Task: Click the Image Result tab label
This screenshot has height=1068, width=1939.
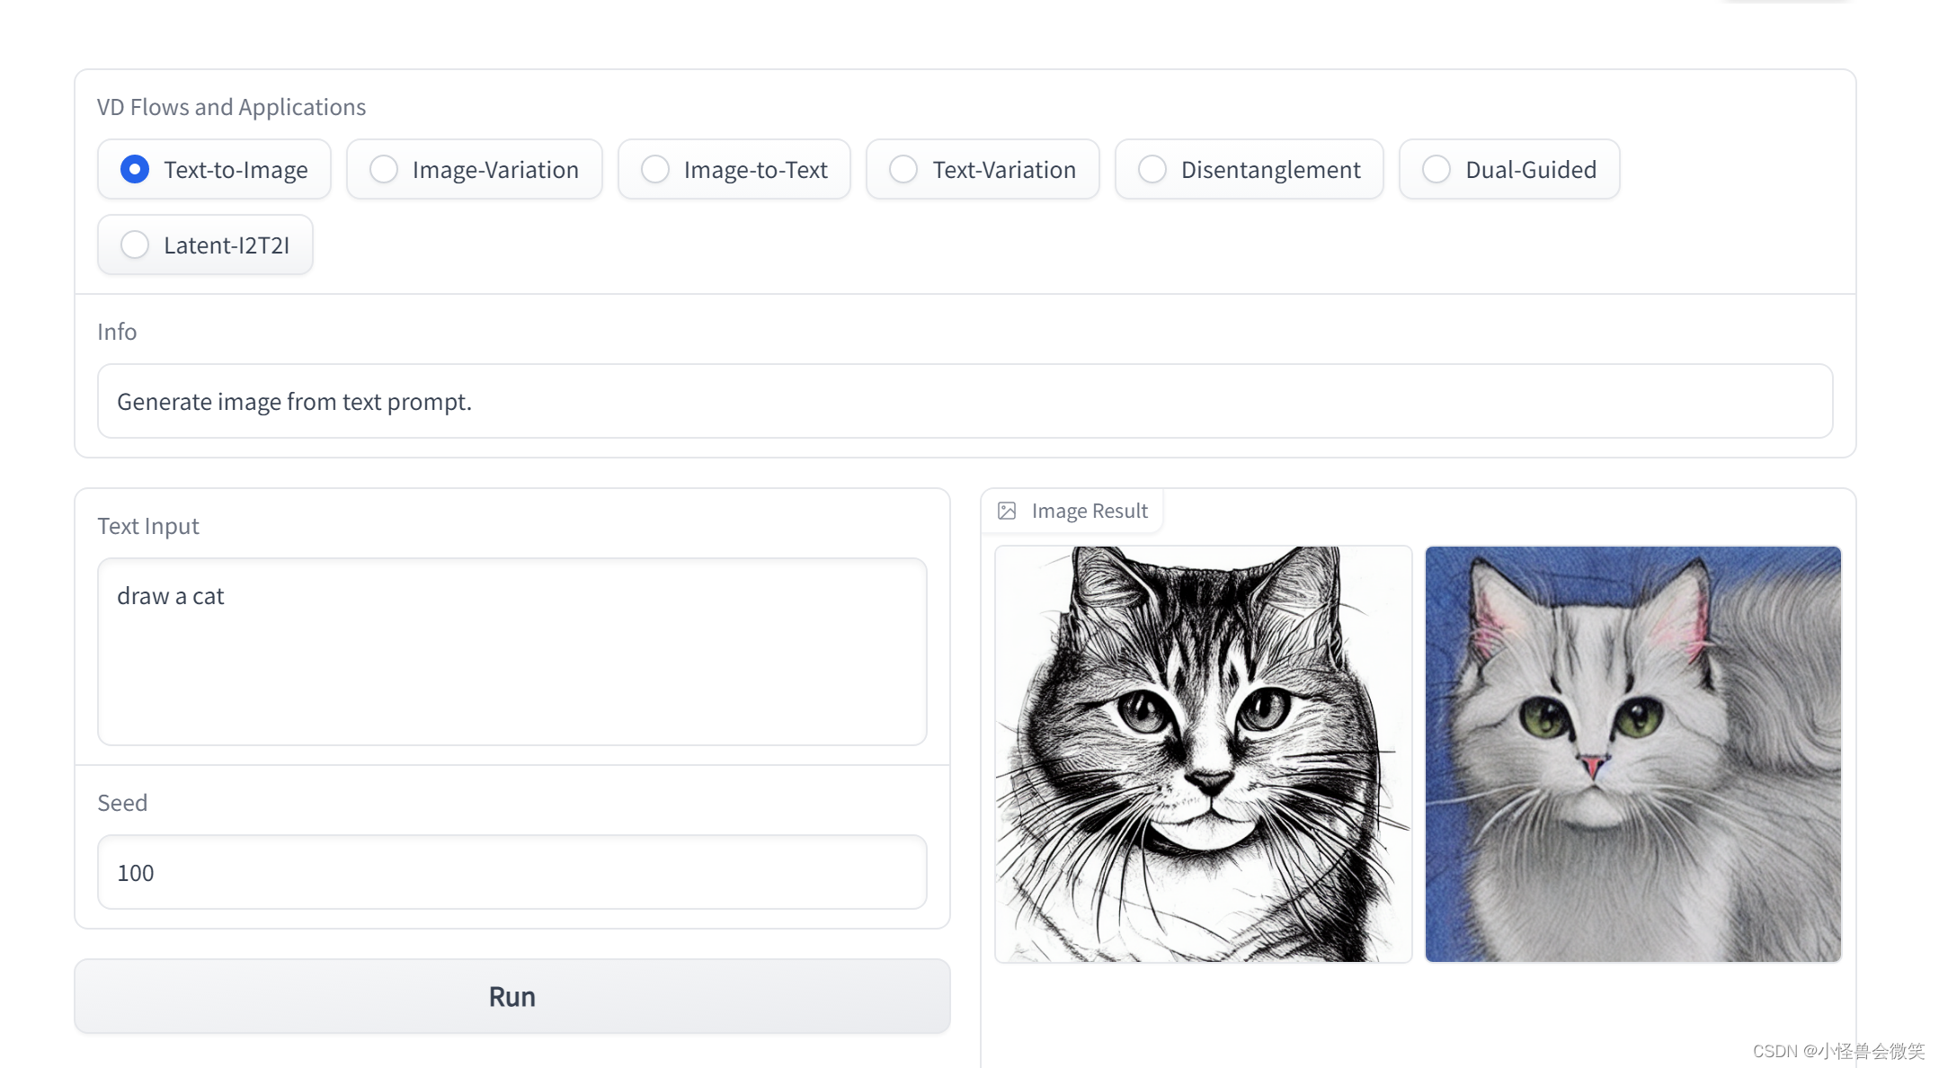Action: point(1089,511)
